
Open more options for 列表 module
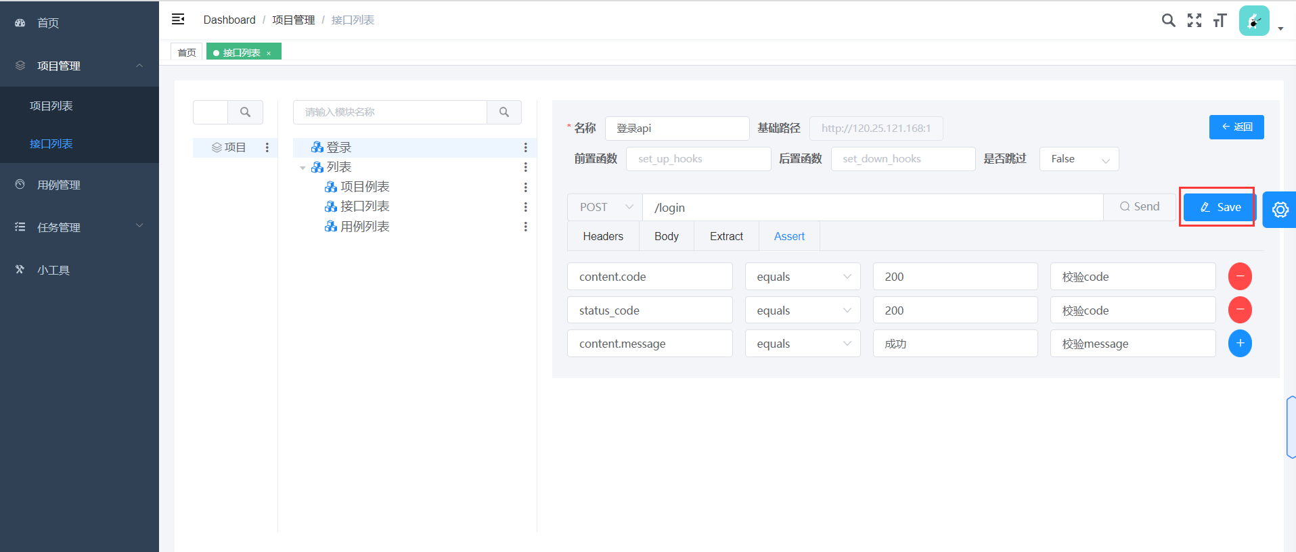click(526, 167)
